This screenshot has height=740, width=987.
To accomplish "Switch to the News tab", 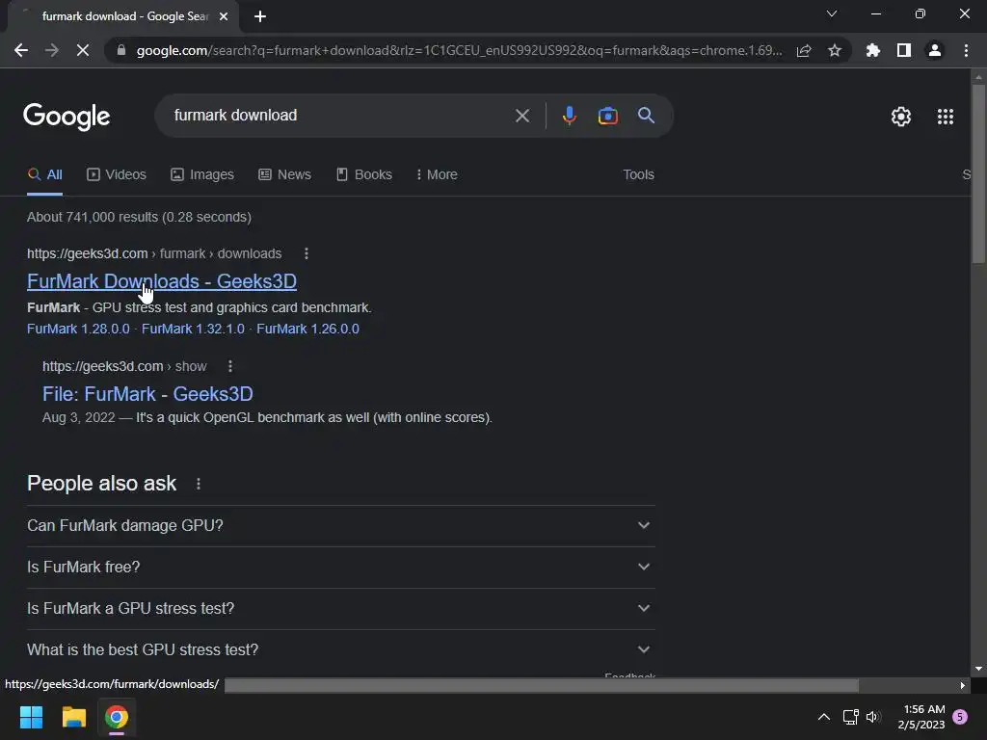I will point(284,175).
